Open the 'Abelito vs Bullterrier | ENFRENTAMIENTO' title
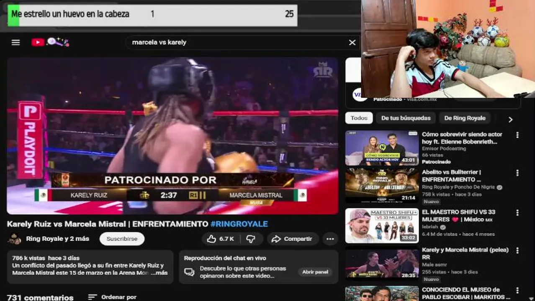 tap(452, 176)
